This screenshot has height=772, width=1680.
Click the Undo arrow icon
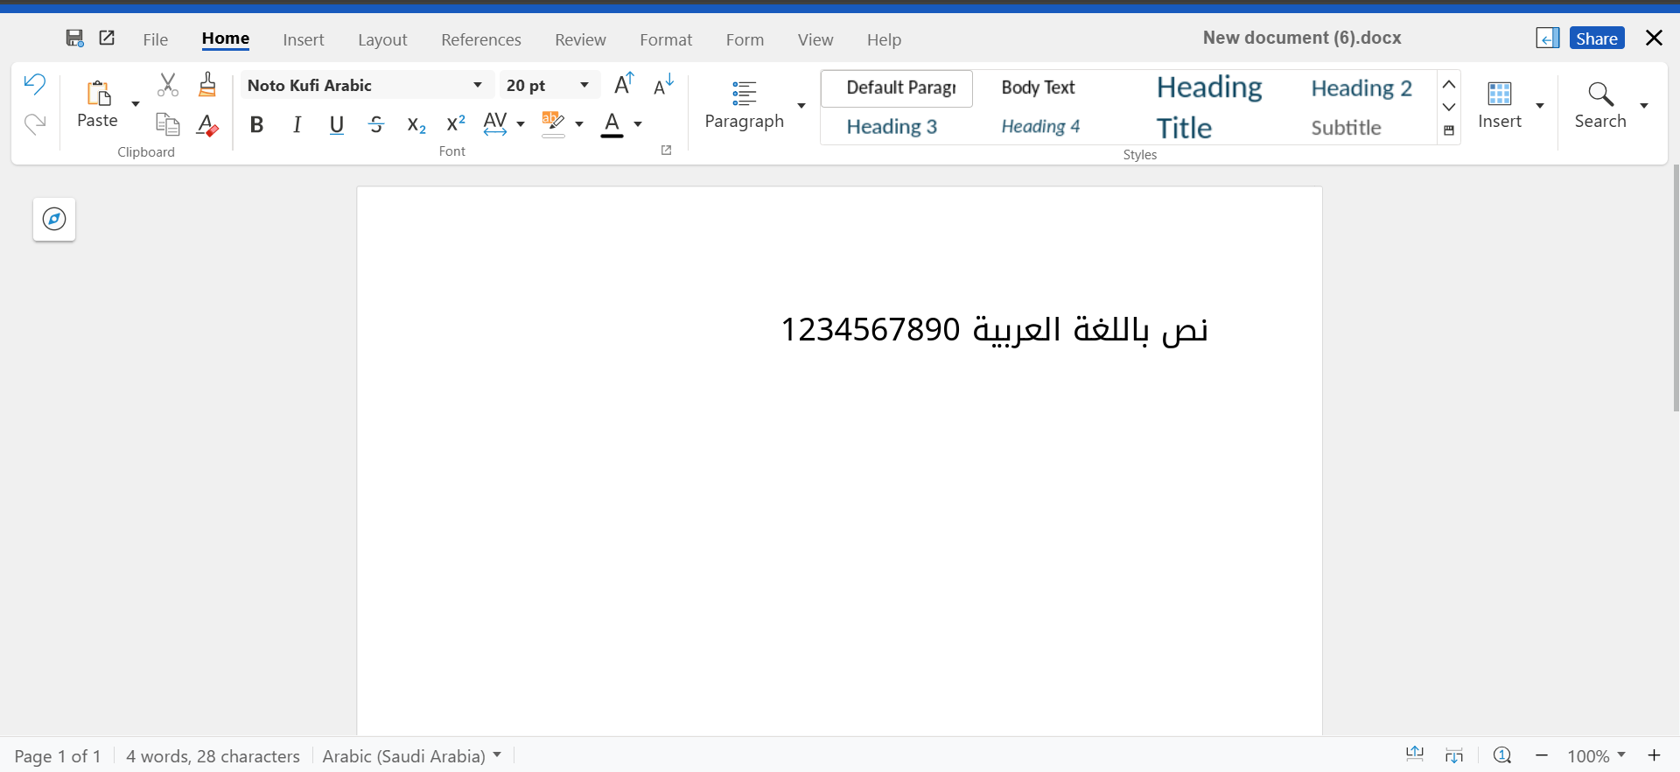(34, 84)
